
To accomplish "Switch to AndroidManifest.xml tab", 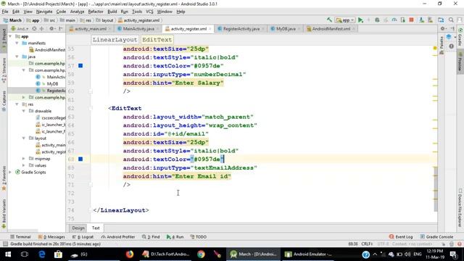I will [331, 29].
